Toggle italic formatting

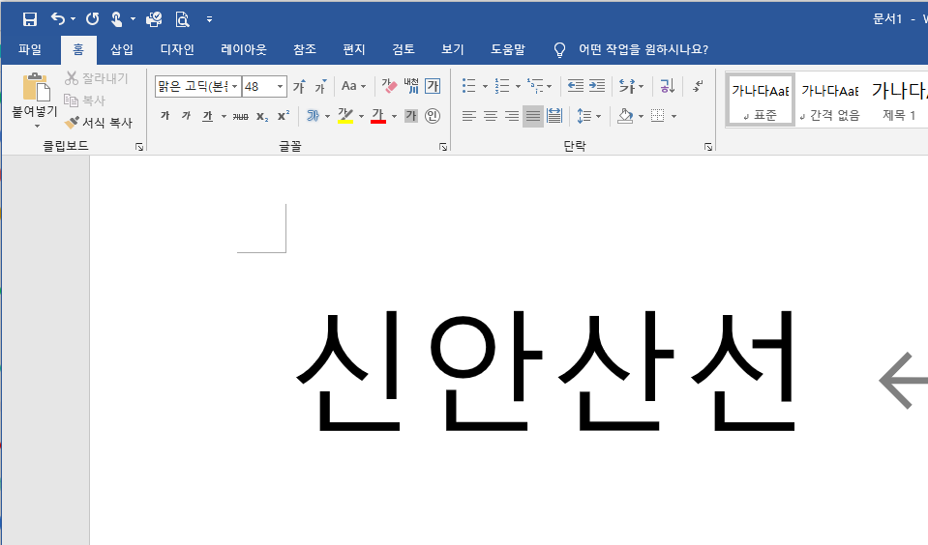[x=186, y=116]
